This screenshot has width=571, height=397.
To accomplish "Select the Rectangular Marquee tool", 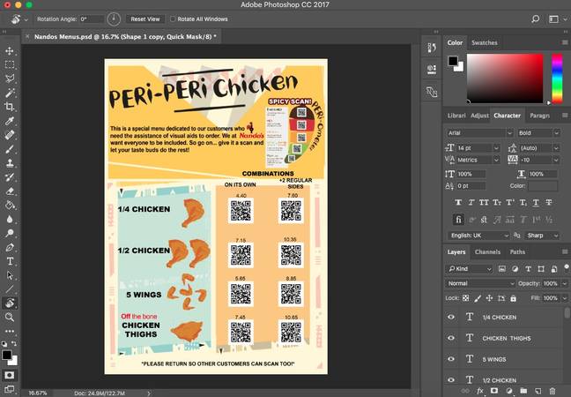I will (10, 64).
